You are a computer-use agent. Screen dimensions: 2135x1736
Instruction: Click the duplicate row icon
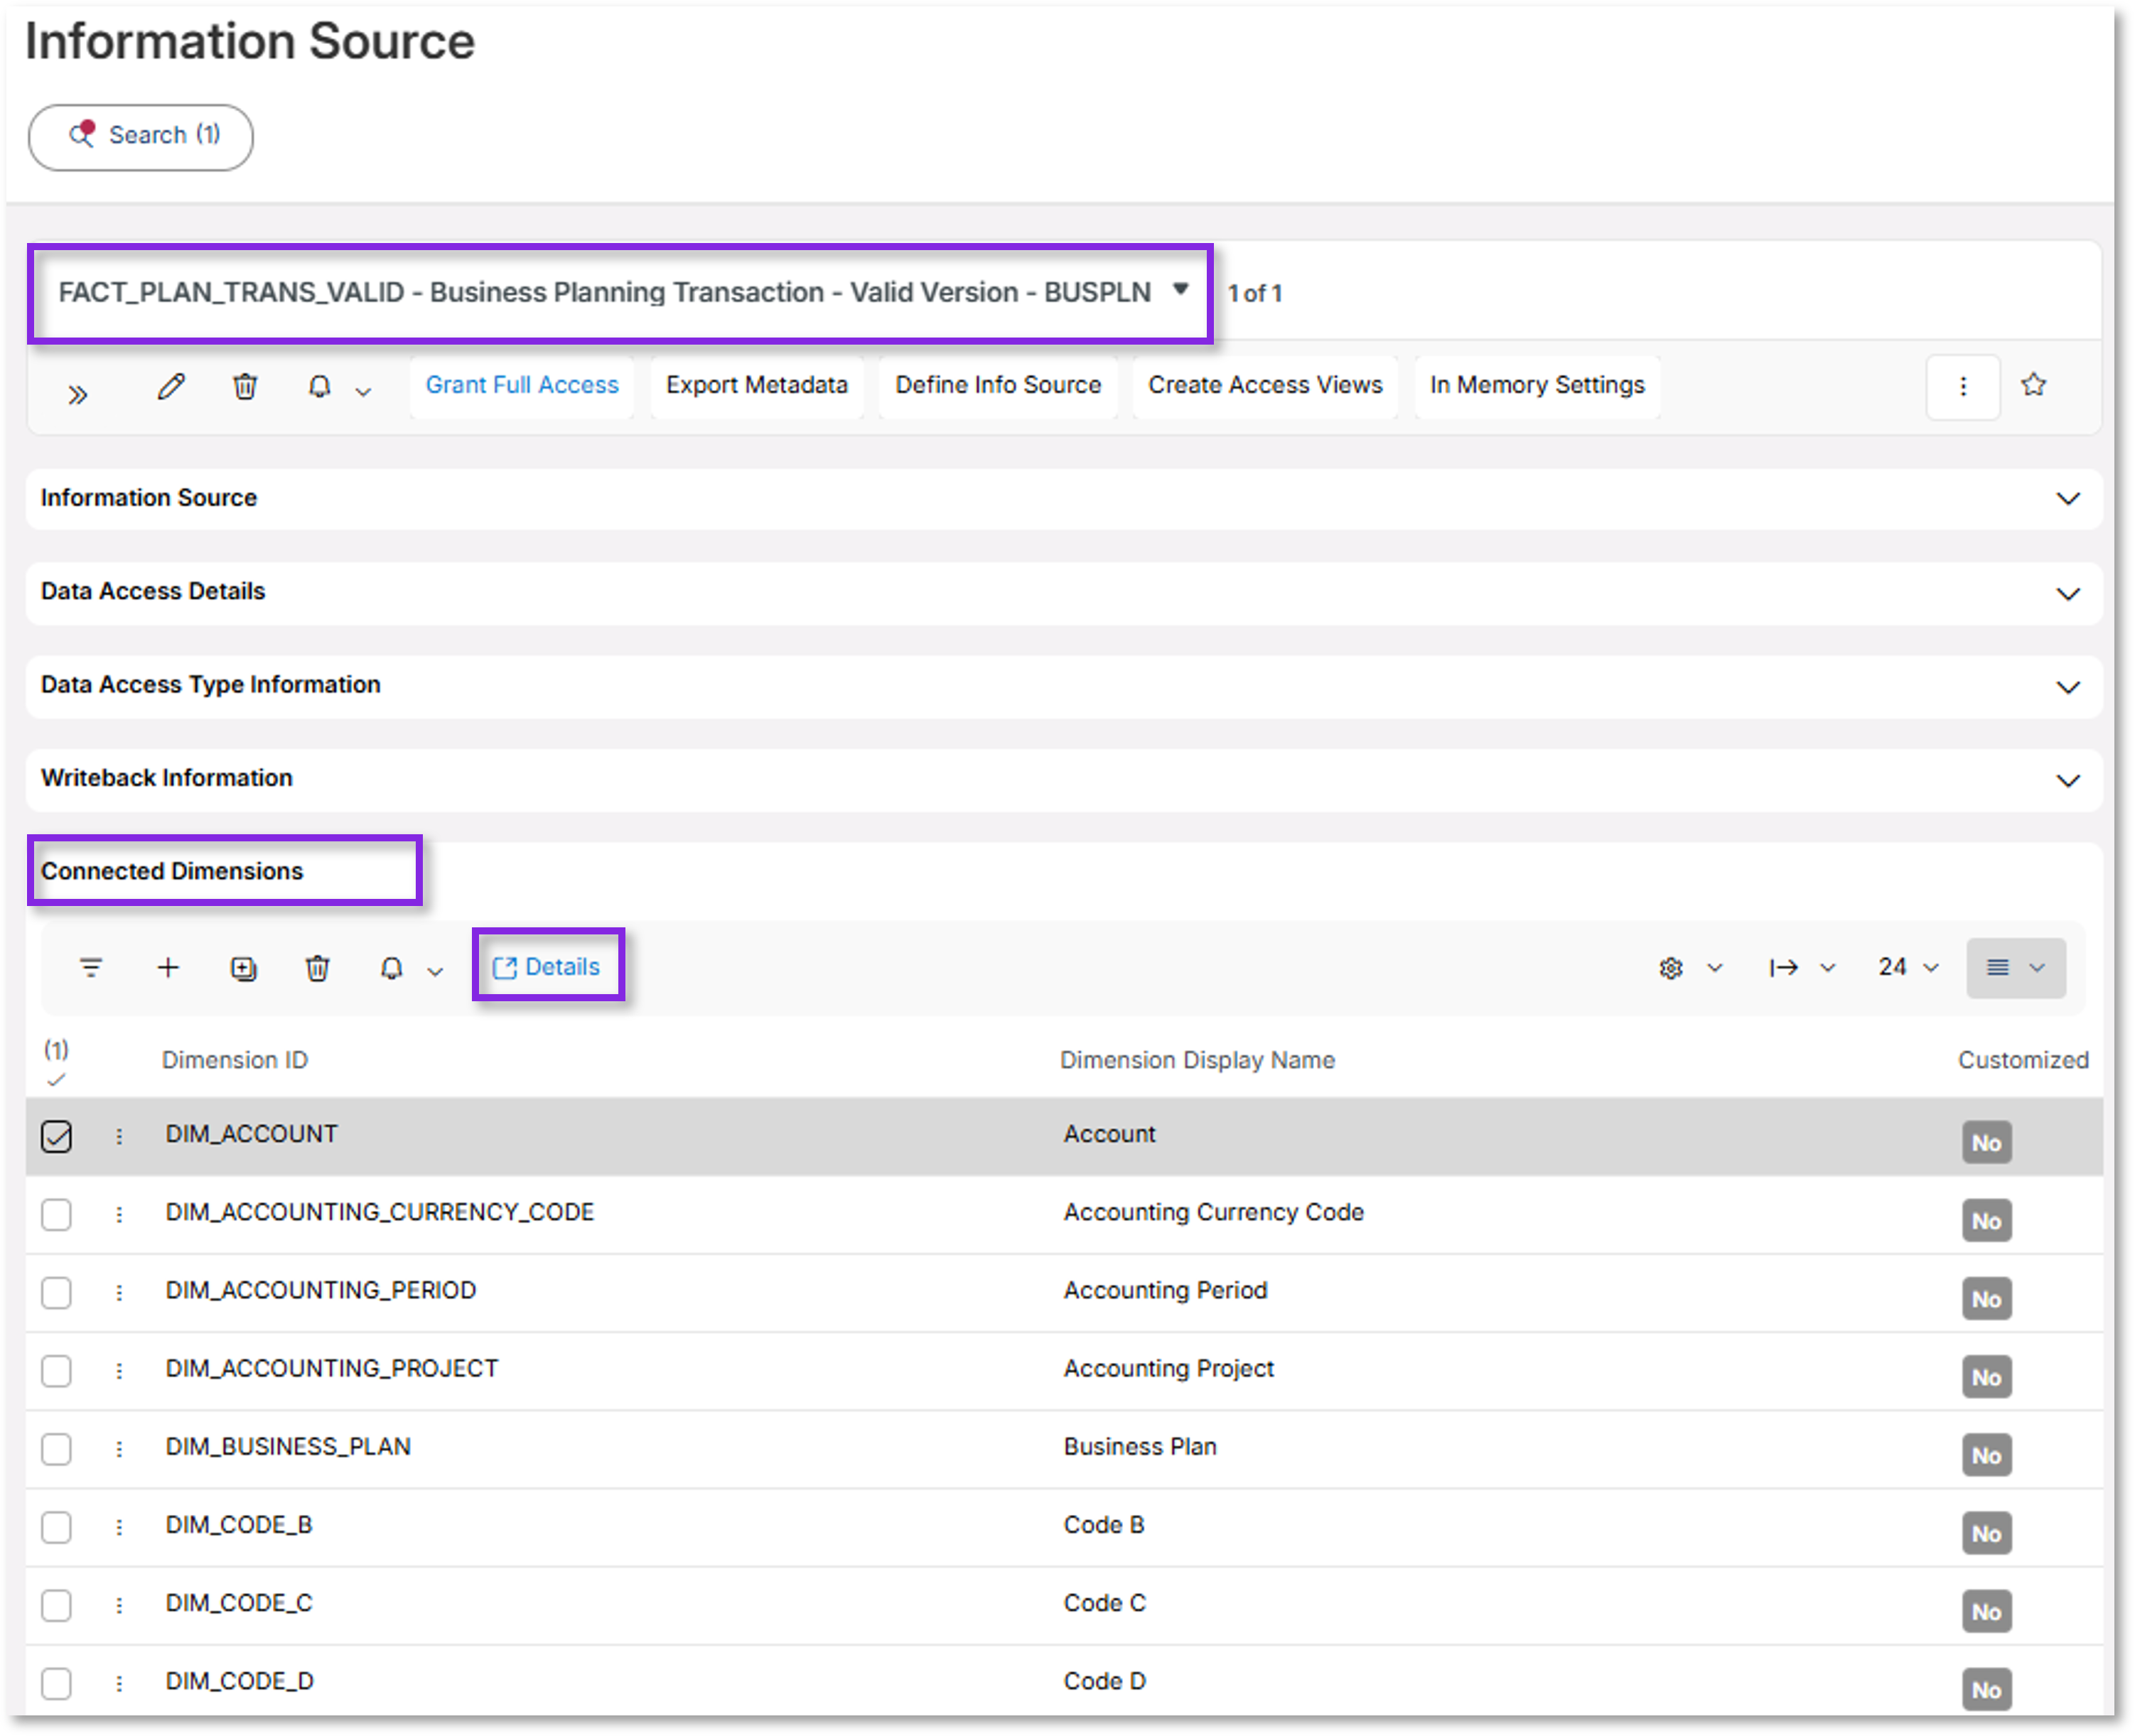tap(243, 968)
